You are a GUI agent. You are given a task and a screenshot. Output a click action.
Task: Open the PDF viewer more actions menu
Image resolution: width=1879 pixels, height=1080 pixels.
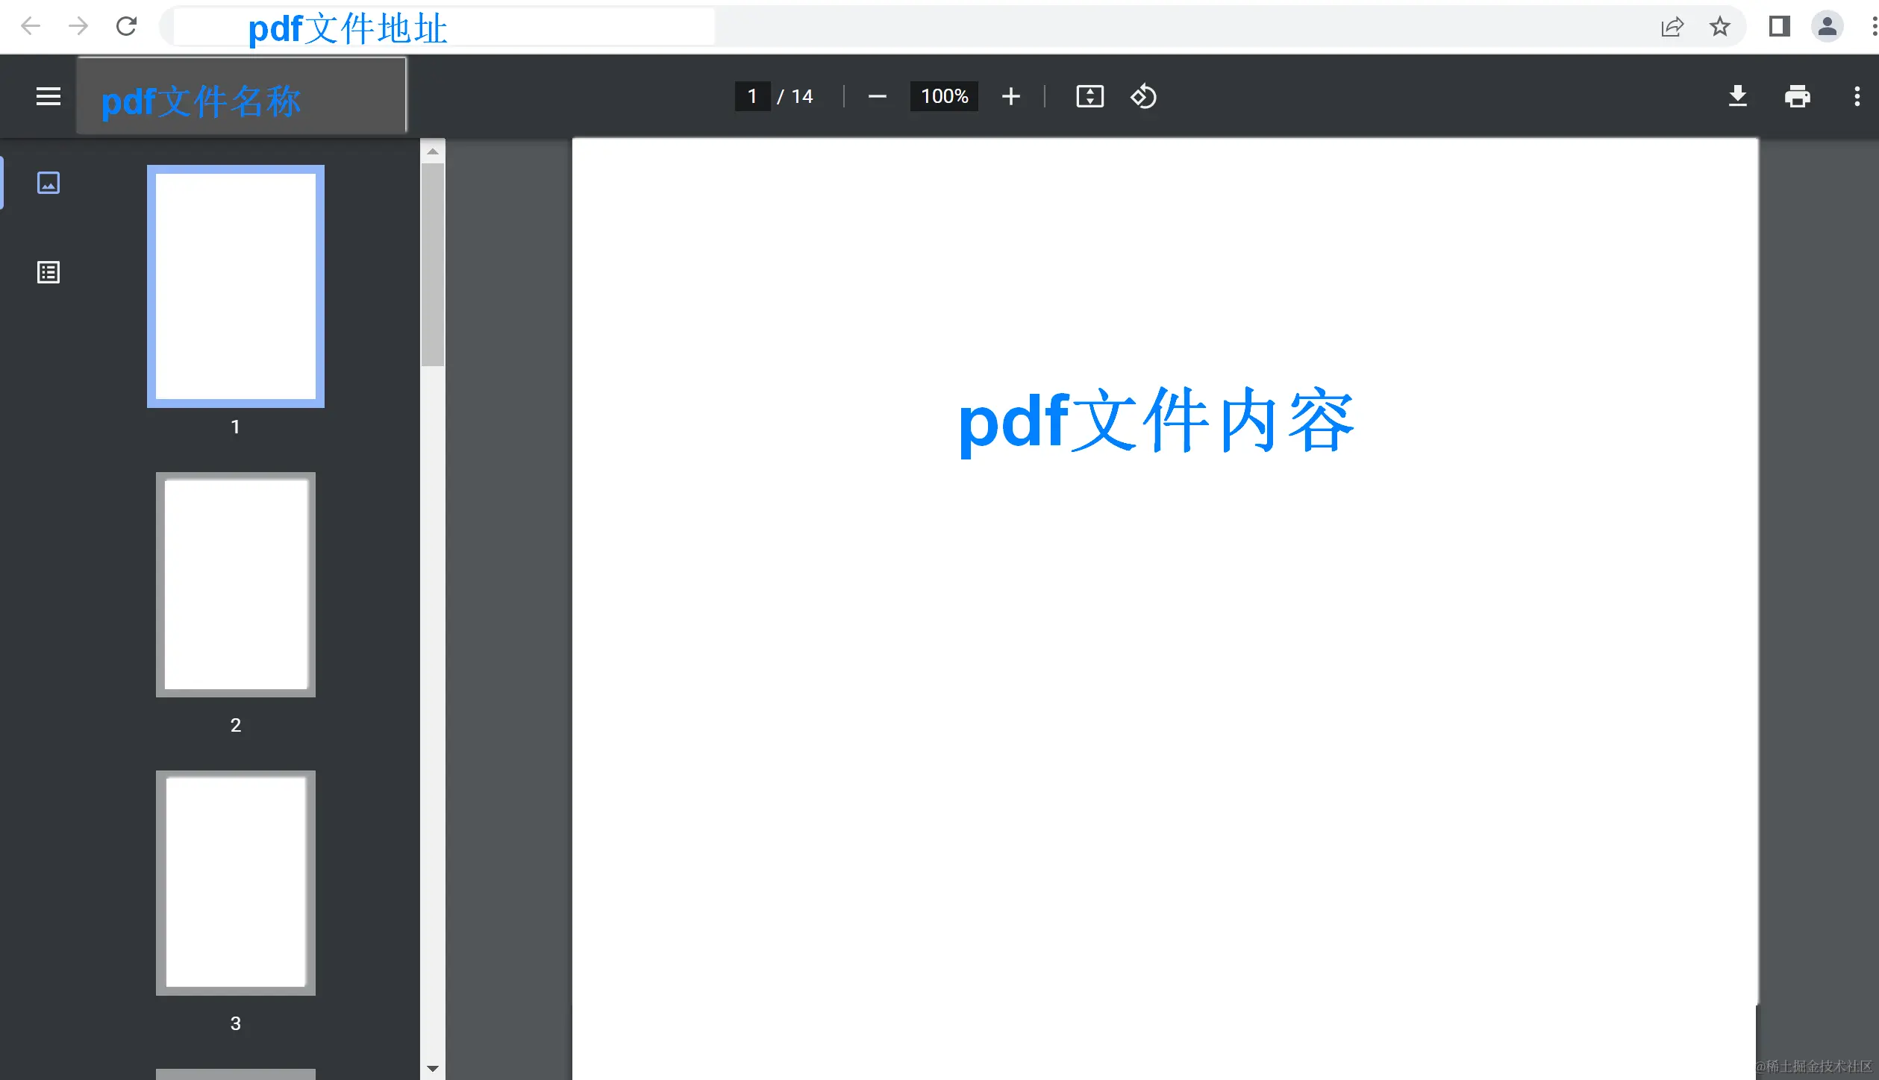(1857, 96)
